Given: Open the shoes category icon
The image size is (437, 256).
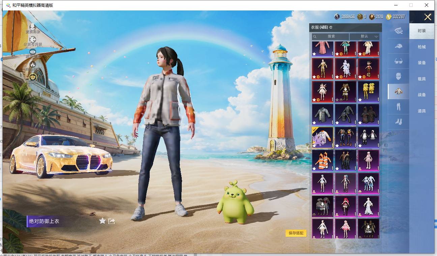Looking at the screenshot, I should click(399, 122).
